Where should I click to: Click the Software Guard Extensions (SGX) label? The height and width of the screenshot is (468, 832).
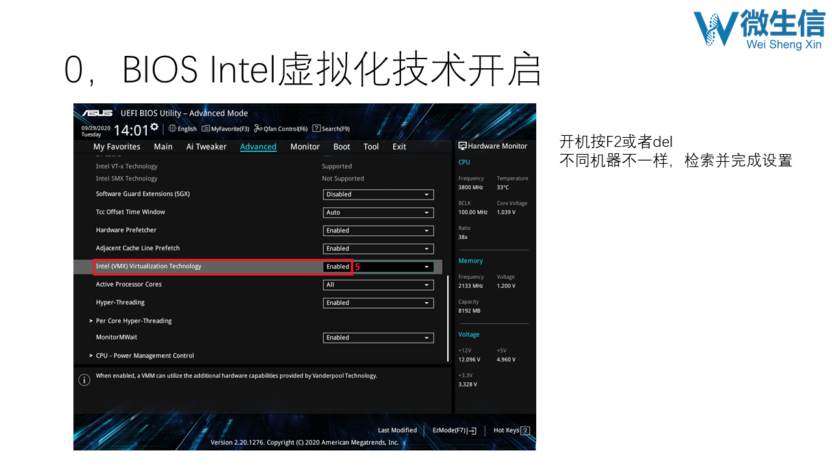pyautogui.click(x=143, y=194)
